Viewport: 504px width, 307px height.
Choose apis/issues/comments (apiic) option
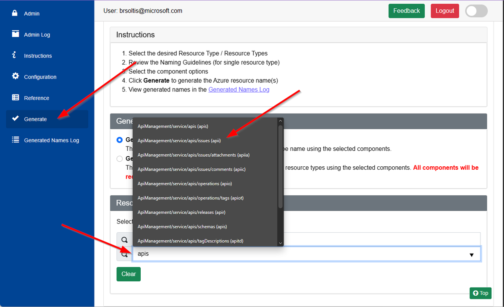(205, 169)
